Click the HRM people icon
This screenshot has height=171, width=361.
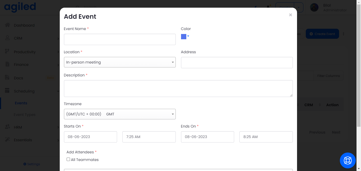(x=7, y=127)
